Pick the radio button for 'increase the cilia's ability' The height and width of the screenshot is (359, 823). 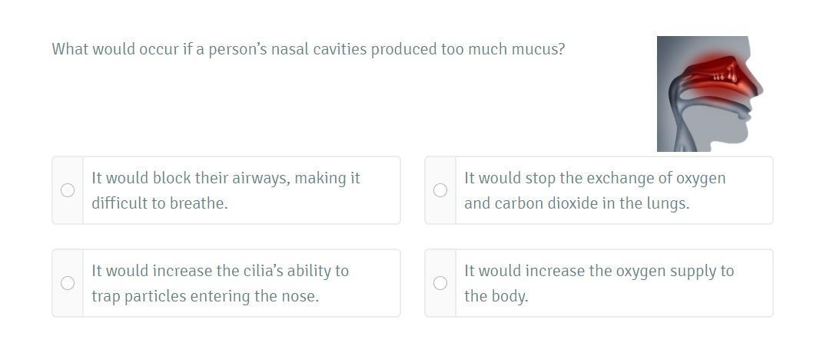(68, 283)
